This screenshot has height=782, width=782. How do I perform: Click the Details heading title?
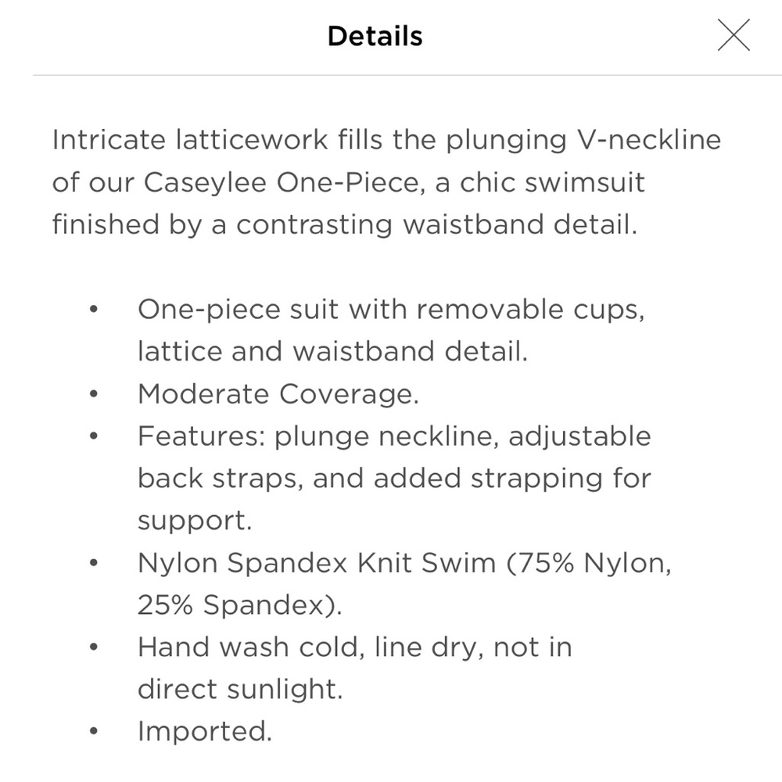point(375,37)
